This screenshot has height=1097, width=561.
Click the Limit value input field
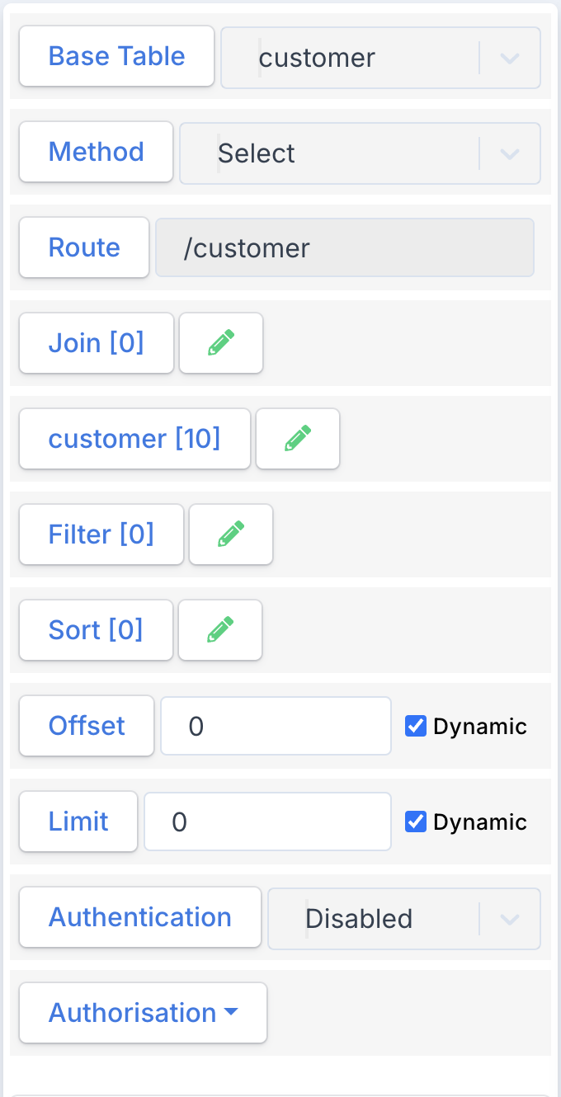pos(267,822)
